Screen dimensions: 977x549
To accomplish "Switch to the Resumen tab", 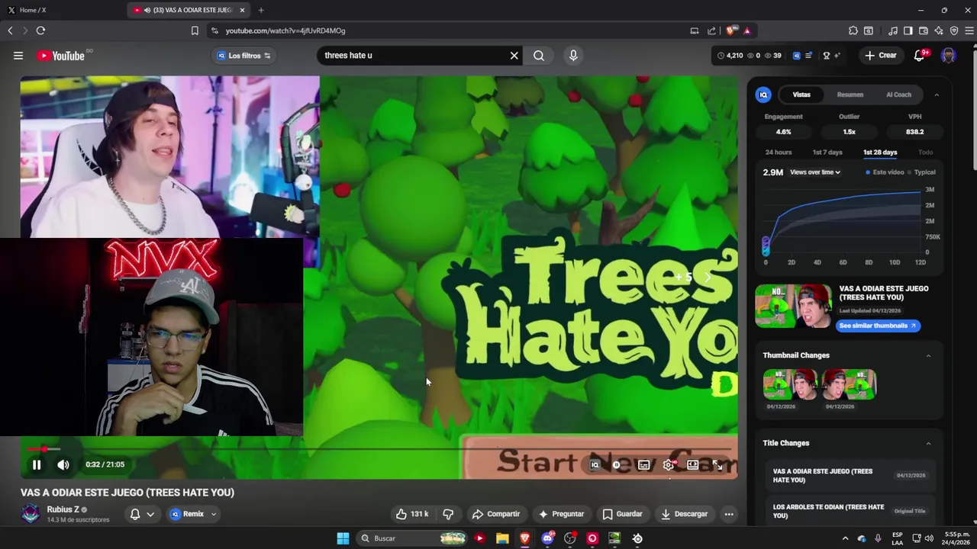I will [850, 95].
